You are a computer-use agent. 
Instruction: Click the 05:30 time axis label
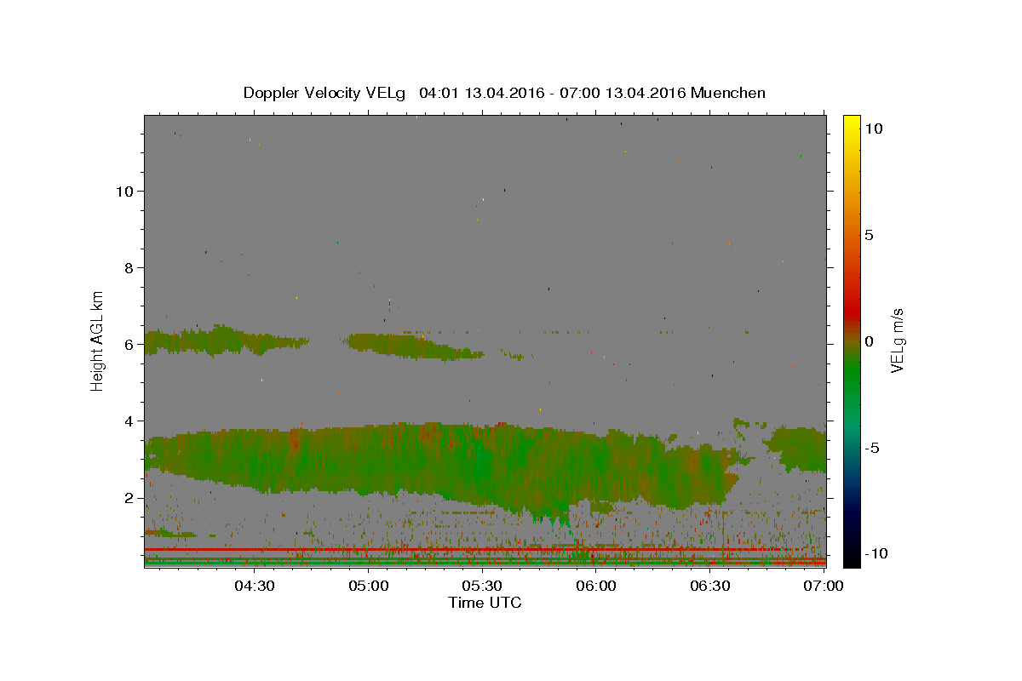(482, 586)
